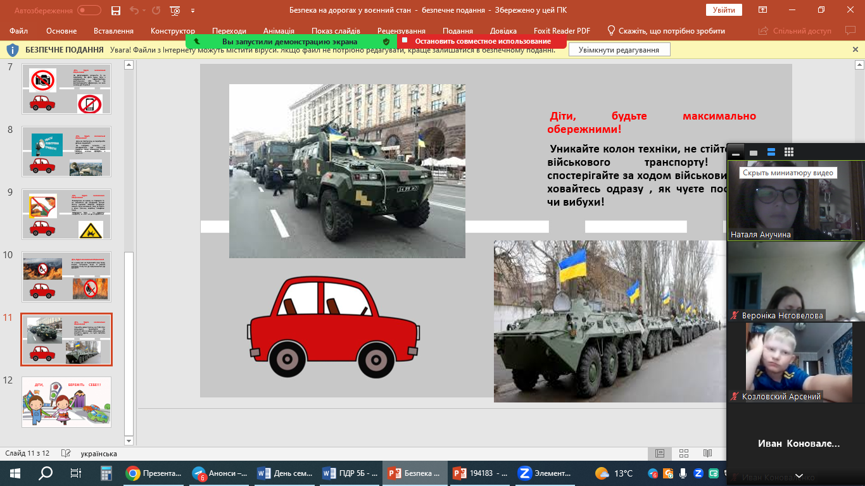Open the Файл menu
865x486 pixels.
[19, 30]
